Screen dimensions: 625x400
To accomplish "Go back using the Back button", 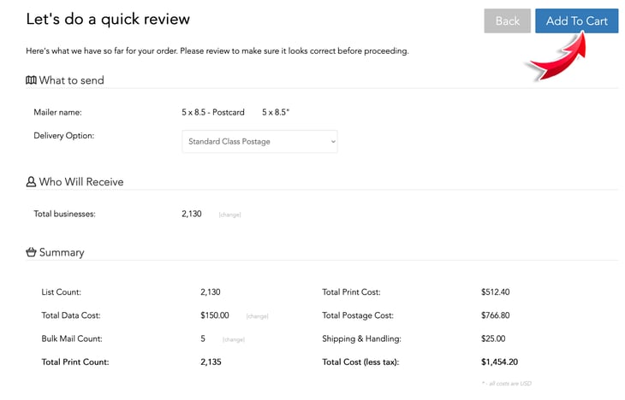I will pyautogui.click(x=507, y=21).
